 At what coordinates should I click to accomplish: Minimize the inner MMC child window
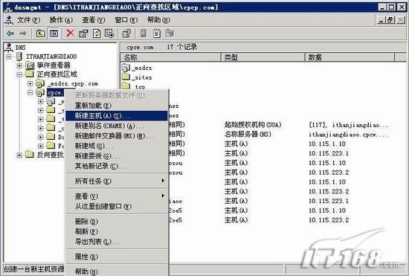(381, 20)
